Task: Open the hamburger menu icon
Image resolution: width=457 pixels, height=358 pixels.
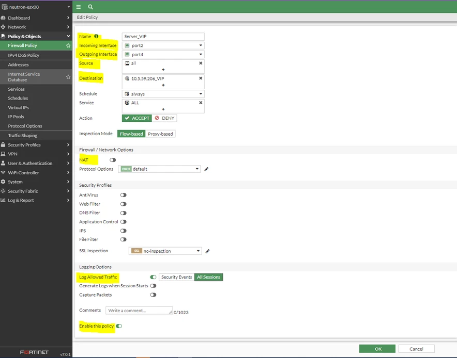Action: tap(79, 7)
